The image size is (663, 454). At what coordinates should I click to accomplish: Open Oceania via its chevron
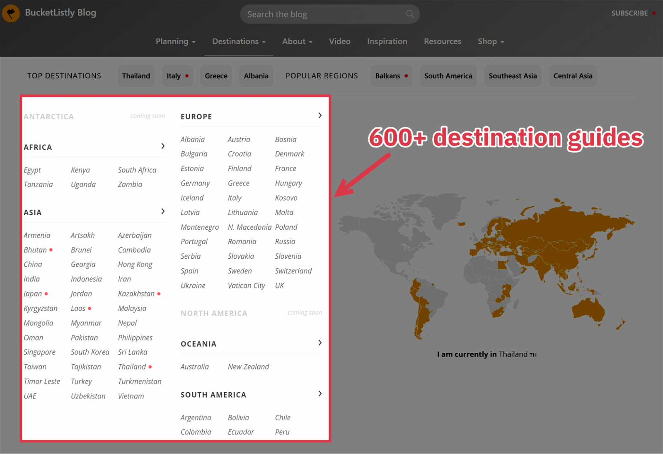(x=319, y=343)
